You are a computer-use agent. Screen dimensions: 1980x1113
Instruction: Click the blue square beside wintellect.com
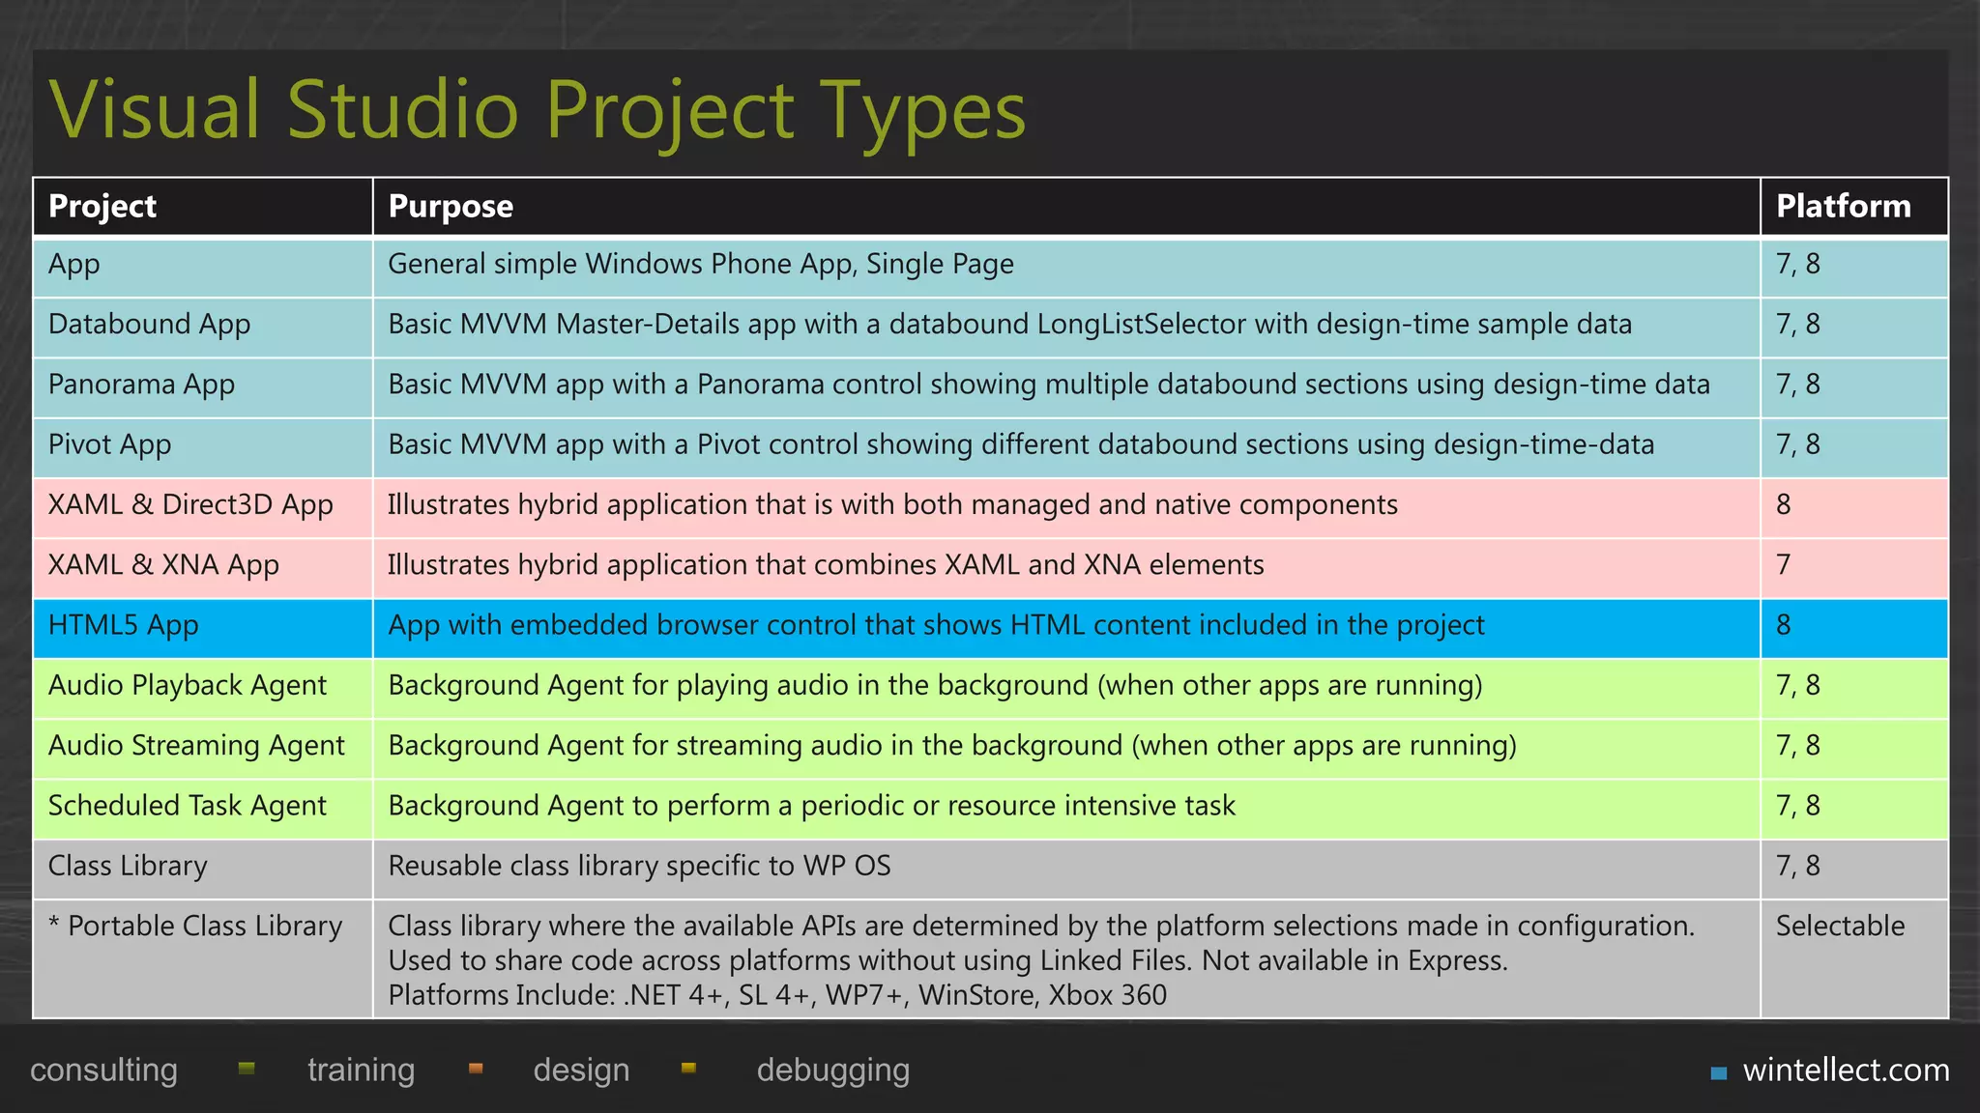pos(1718,1072)
